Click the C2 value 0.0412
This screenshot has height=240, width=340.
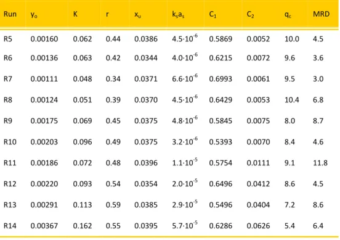tap(258, 184)
